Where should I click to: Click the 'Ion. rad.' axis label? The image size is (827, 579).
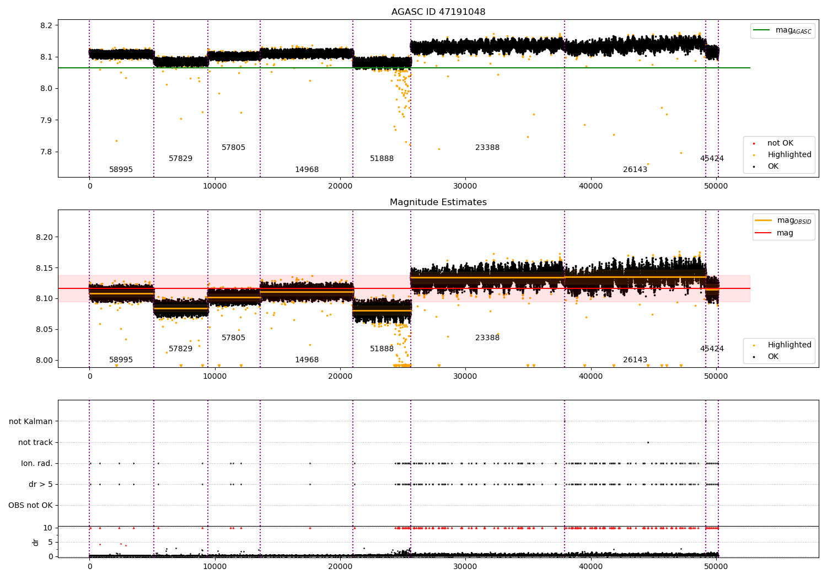37,464
